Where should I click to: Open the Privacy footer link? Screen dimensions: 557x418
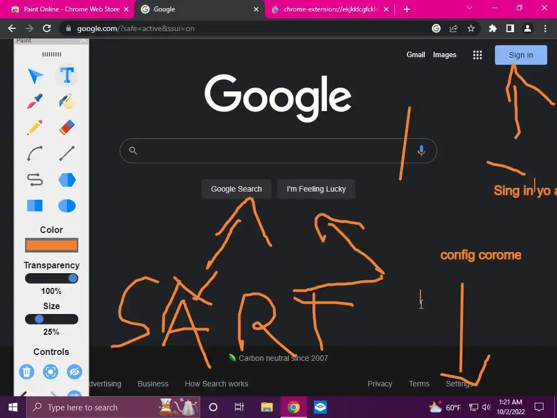(380, 384)
